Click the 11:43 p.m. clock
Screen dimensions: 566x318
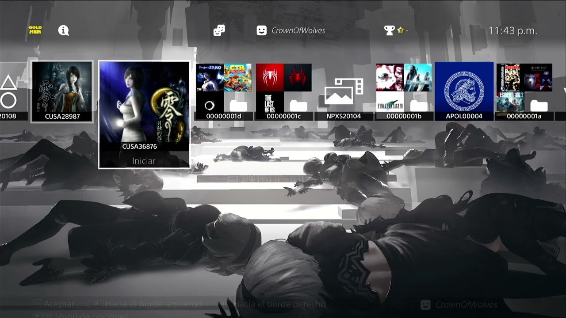(x=513, y=31)
